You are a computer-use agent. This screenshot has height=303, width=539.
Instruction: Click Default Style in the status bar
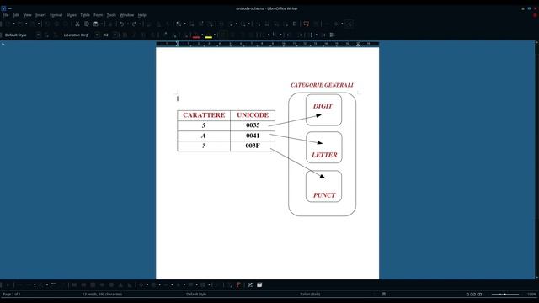point(196,294)
